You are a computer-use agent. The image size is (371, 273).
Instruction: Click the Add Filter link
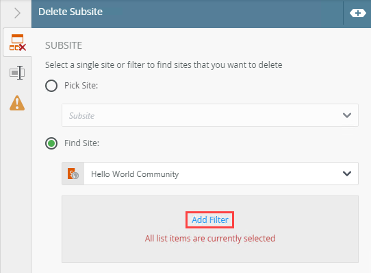pos(210,220)
